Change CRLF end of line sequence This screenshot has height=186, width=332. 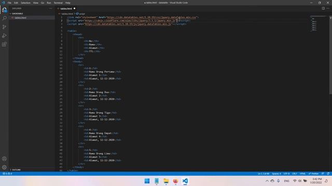(295, 174)
